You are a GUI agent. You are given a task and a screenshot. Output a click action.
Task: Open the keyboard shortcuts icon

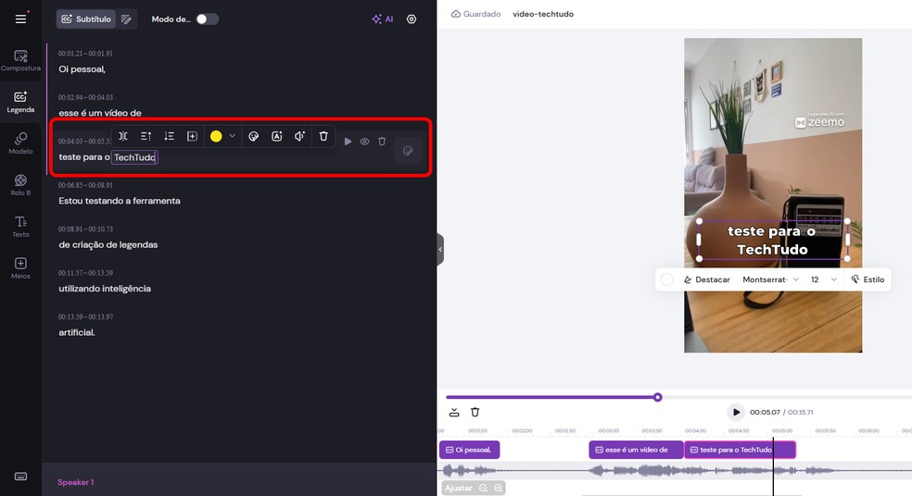(20, 477)
